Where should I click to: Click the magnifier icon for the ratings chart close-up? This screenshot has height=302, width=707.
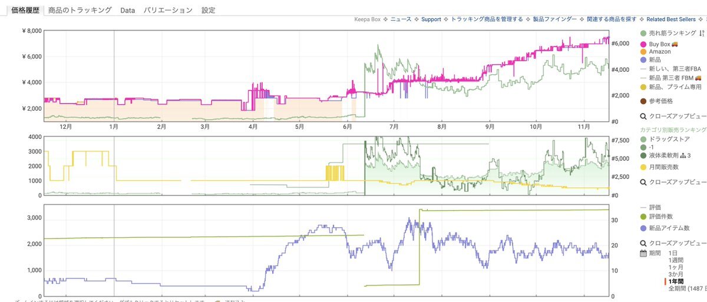(x=643, y=243)
